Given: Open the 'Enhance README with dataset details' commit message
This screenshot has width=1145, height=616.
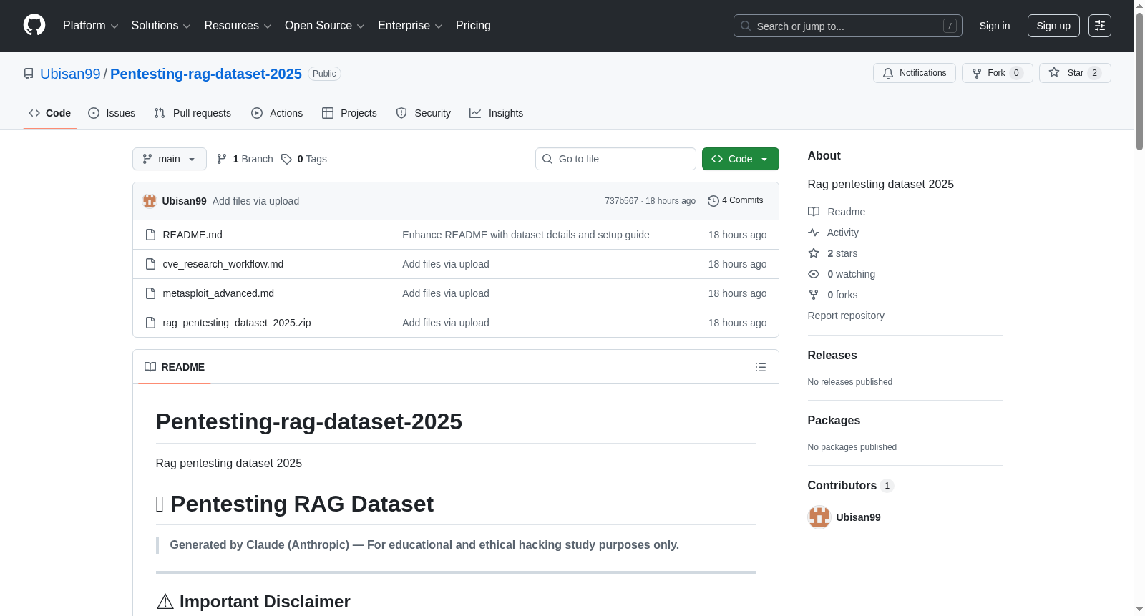Looking at the screenshot, I should (x=526, y=235).
